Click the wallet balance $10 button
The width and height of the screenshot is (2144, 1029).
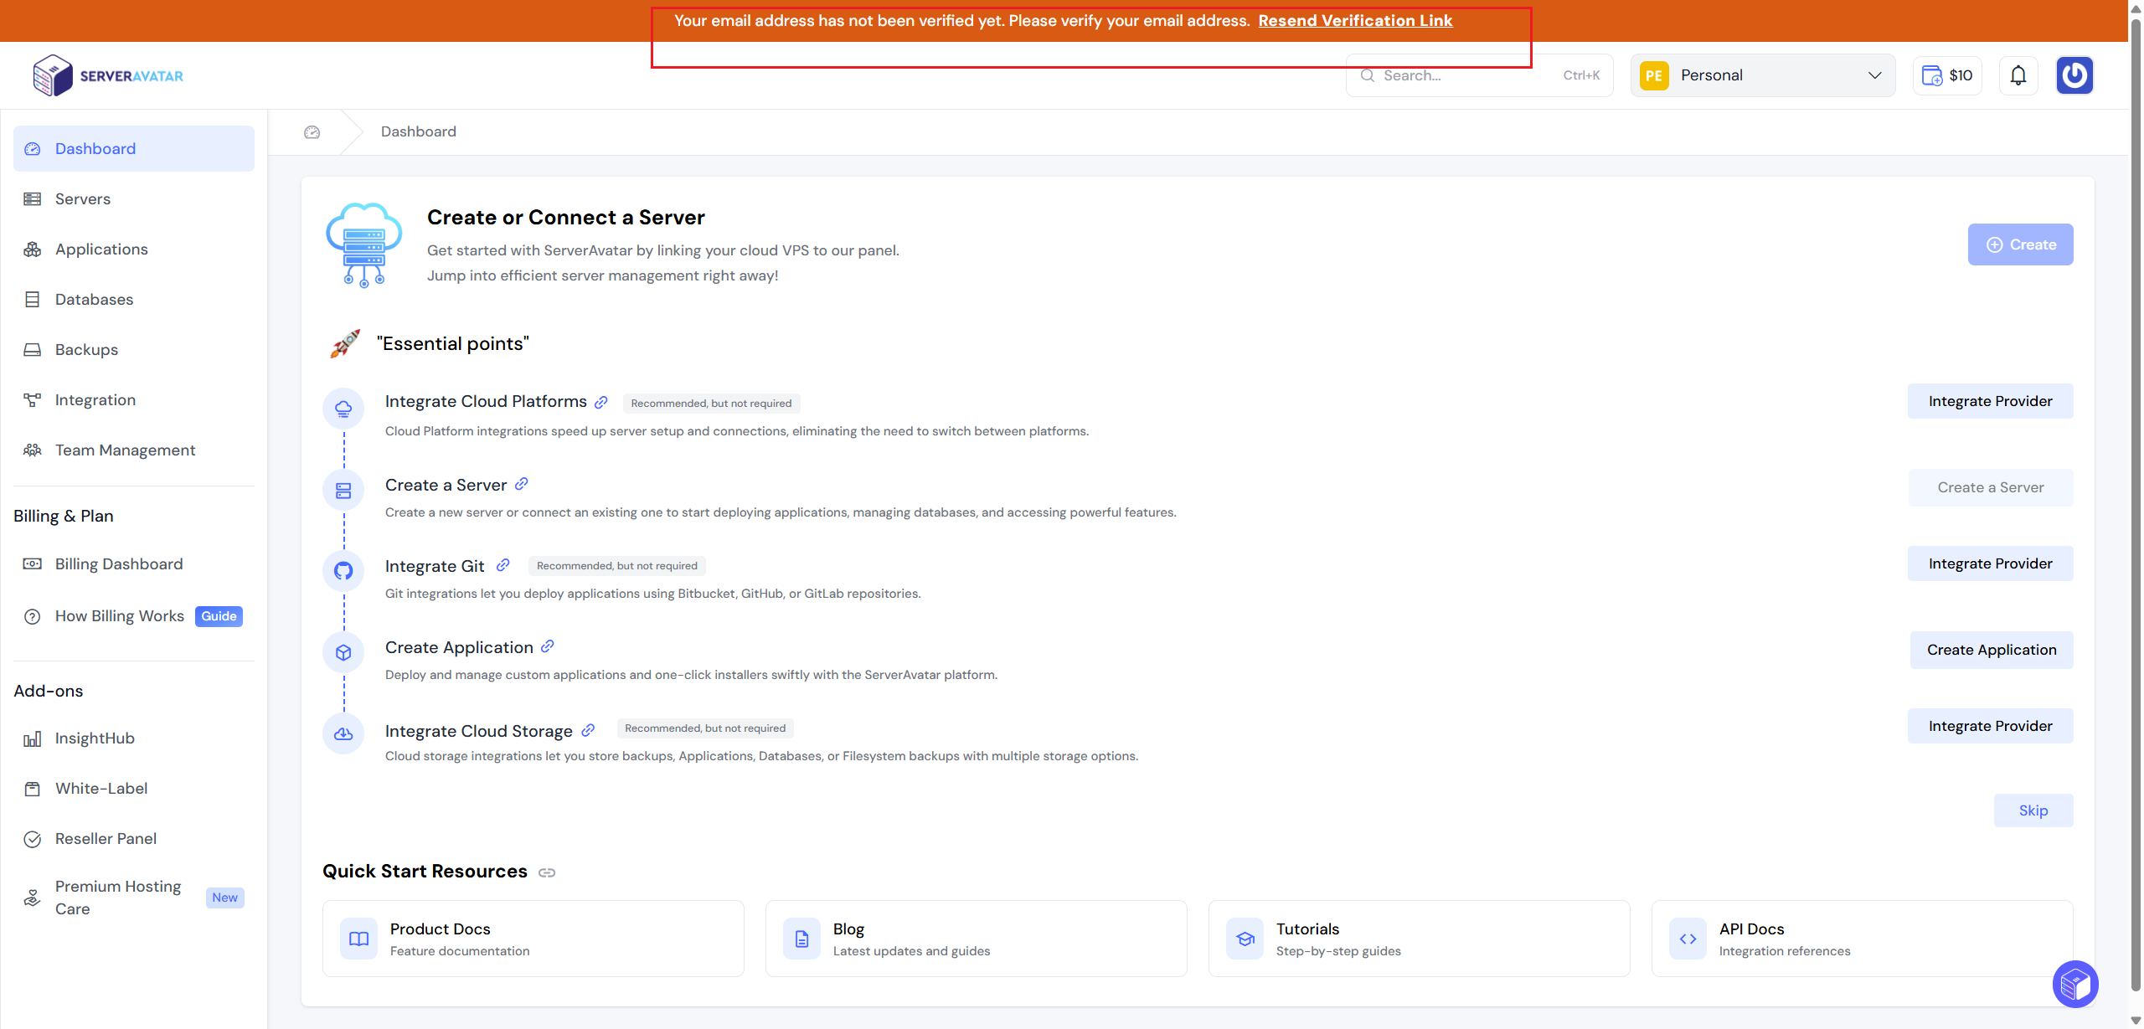tap(1947, 75)
